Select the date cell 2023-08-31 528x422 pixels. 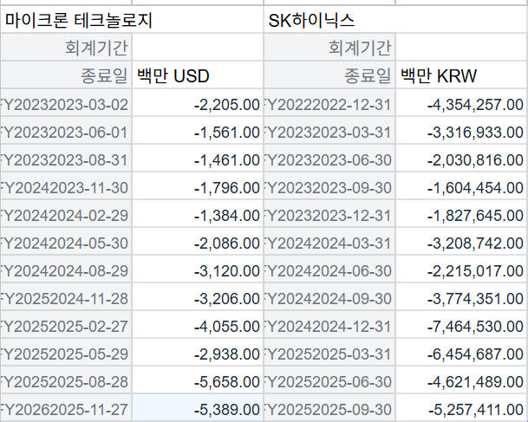click(66, 159)
